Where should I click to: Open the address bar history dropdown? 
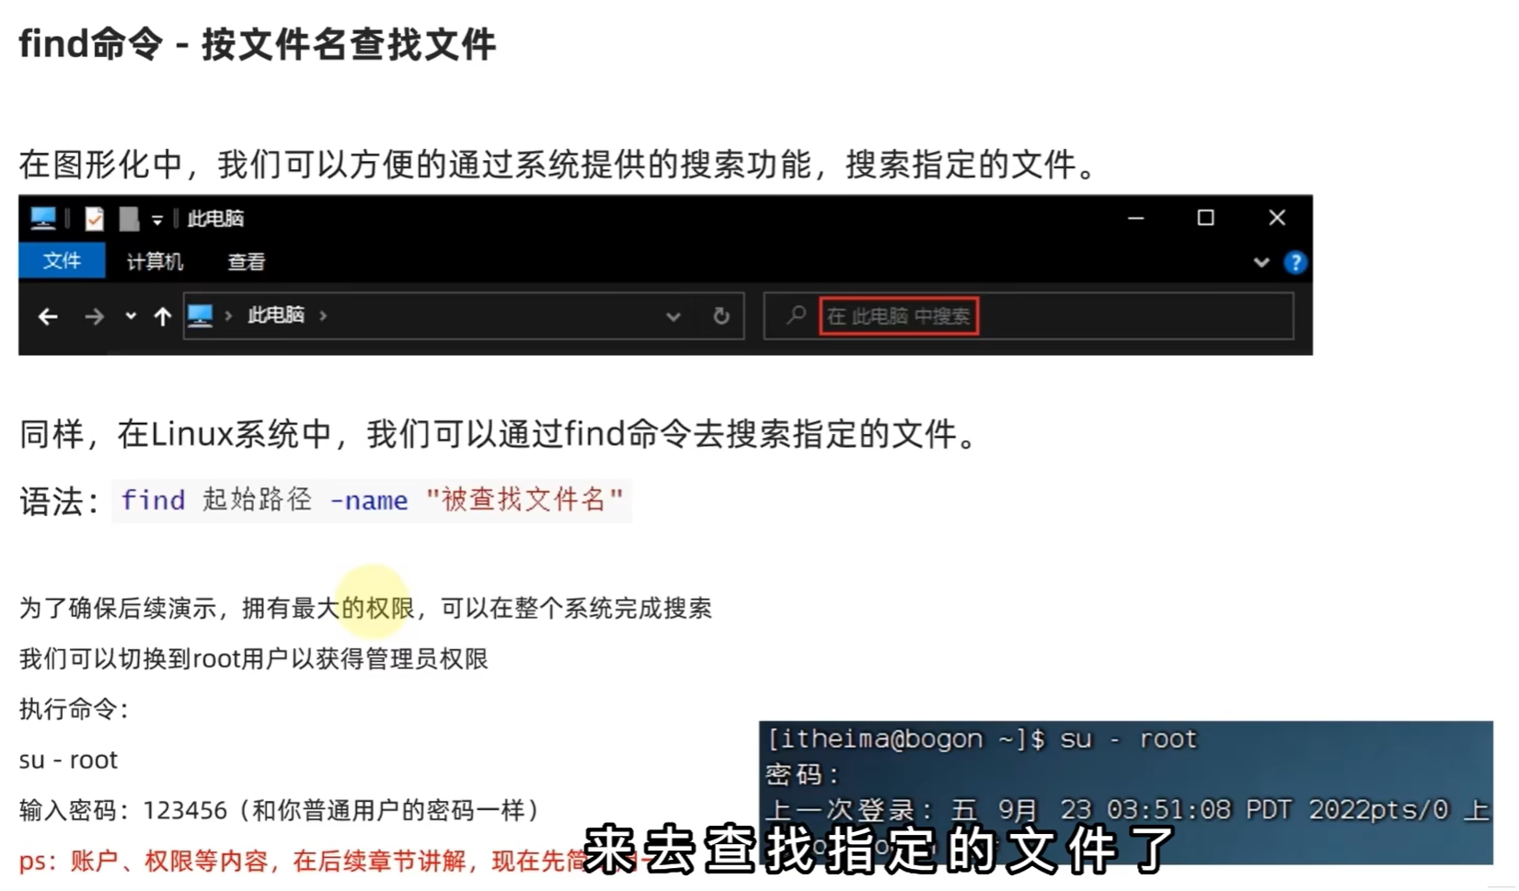click(673, 317)
